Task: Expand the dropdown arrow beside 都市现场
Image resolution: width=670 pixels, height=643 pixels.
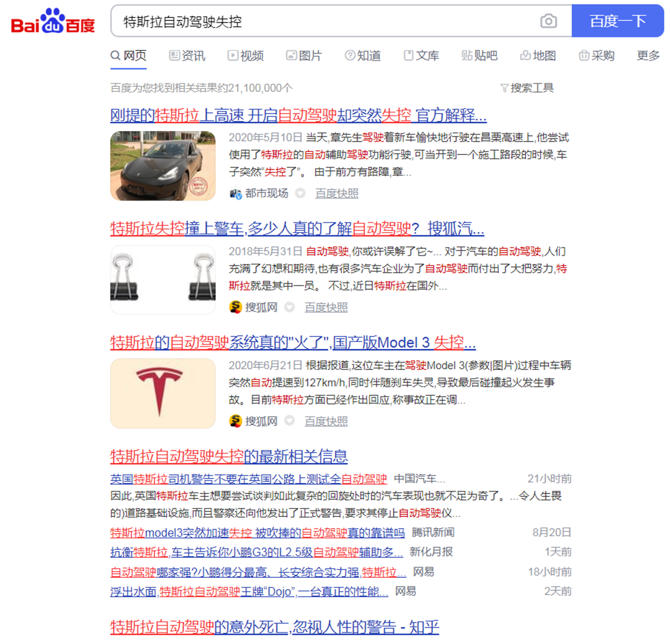Action: point(300,194)
